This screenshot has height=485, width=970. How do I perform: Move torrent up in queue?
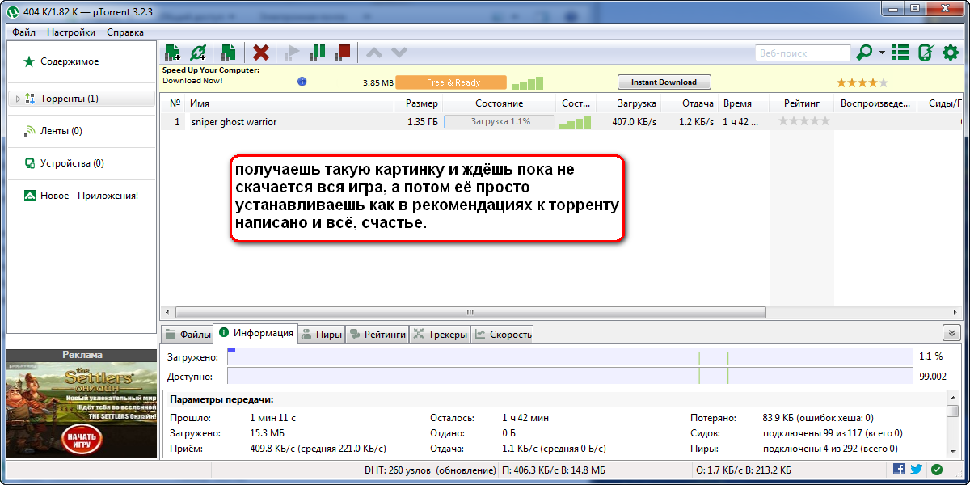click(x=374, y=53)
